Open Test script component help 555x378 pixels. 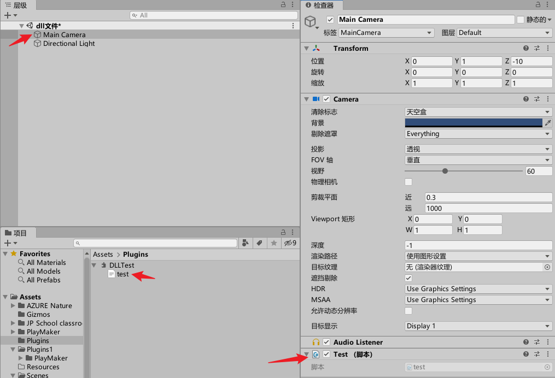coord(526,354)
